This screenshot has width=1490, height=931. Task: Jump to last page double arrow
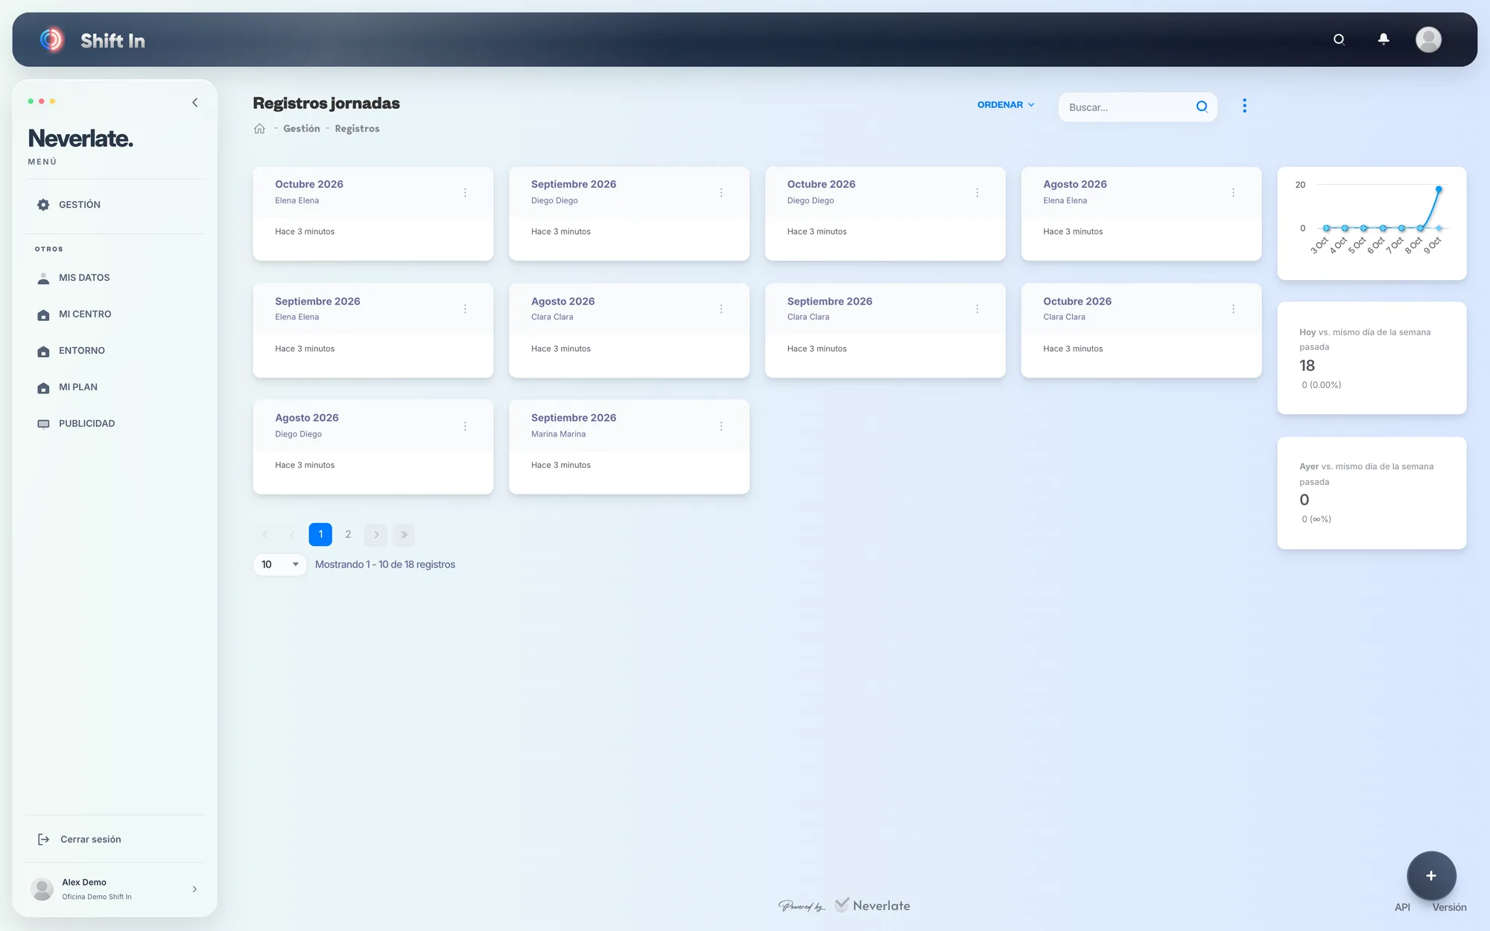pos(404,535)
